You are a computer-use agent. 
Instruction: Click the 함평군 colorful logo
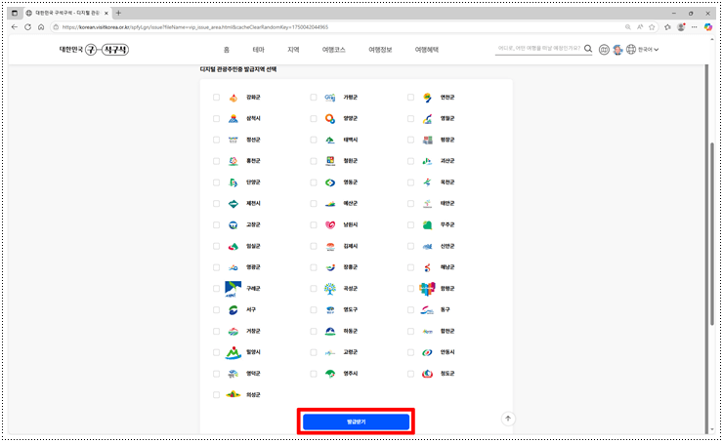(427, 289)
